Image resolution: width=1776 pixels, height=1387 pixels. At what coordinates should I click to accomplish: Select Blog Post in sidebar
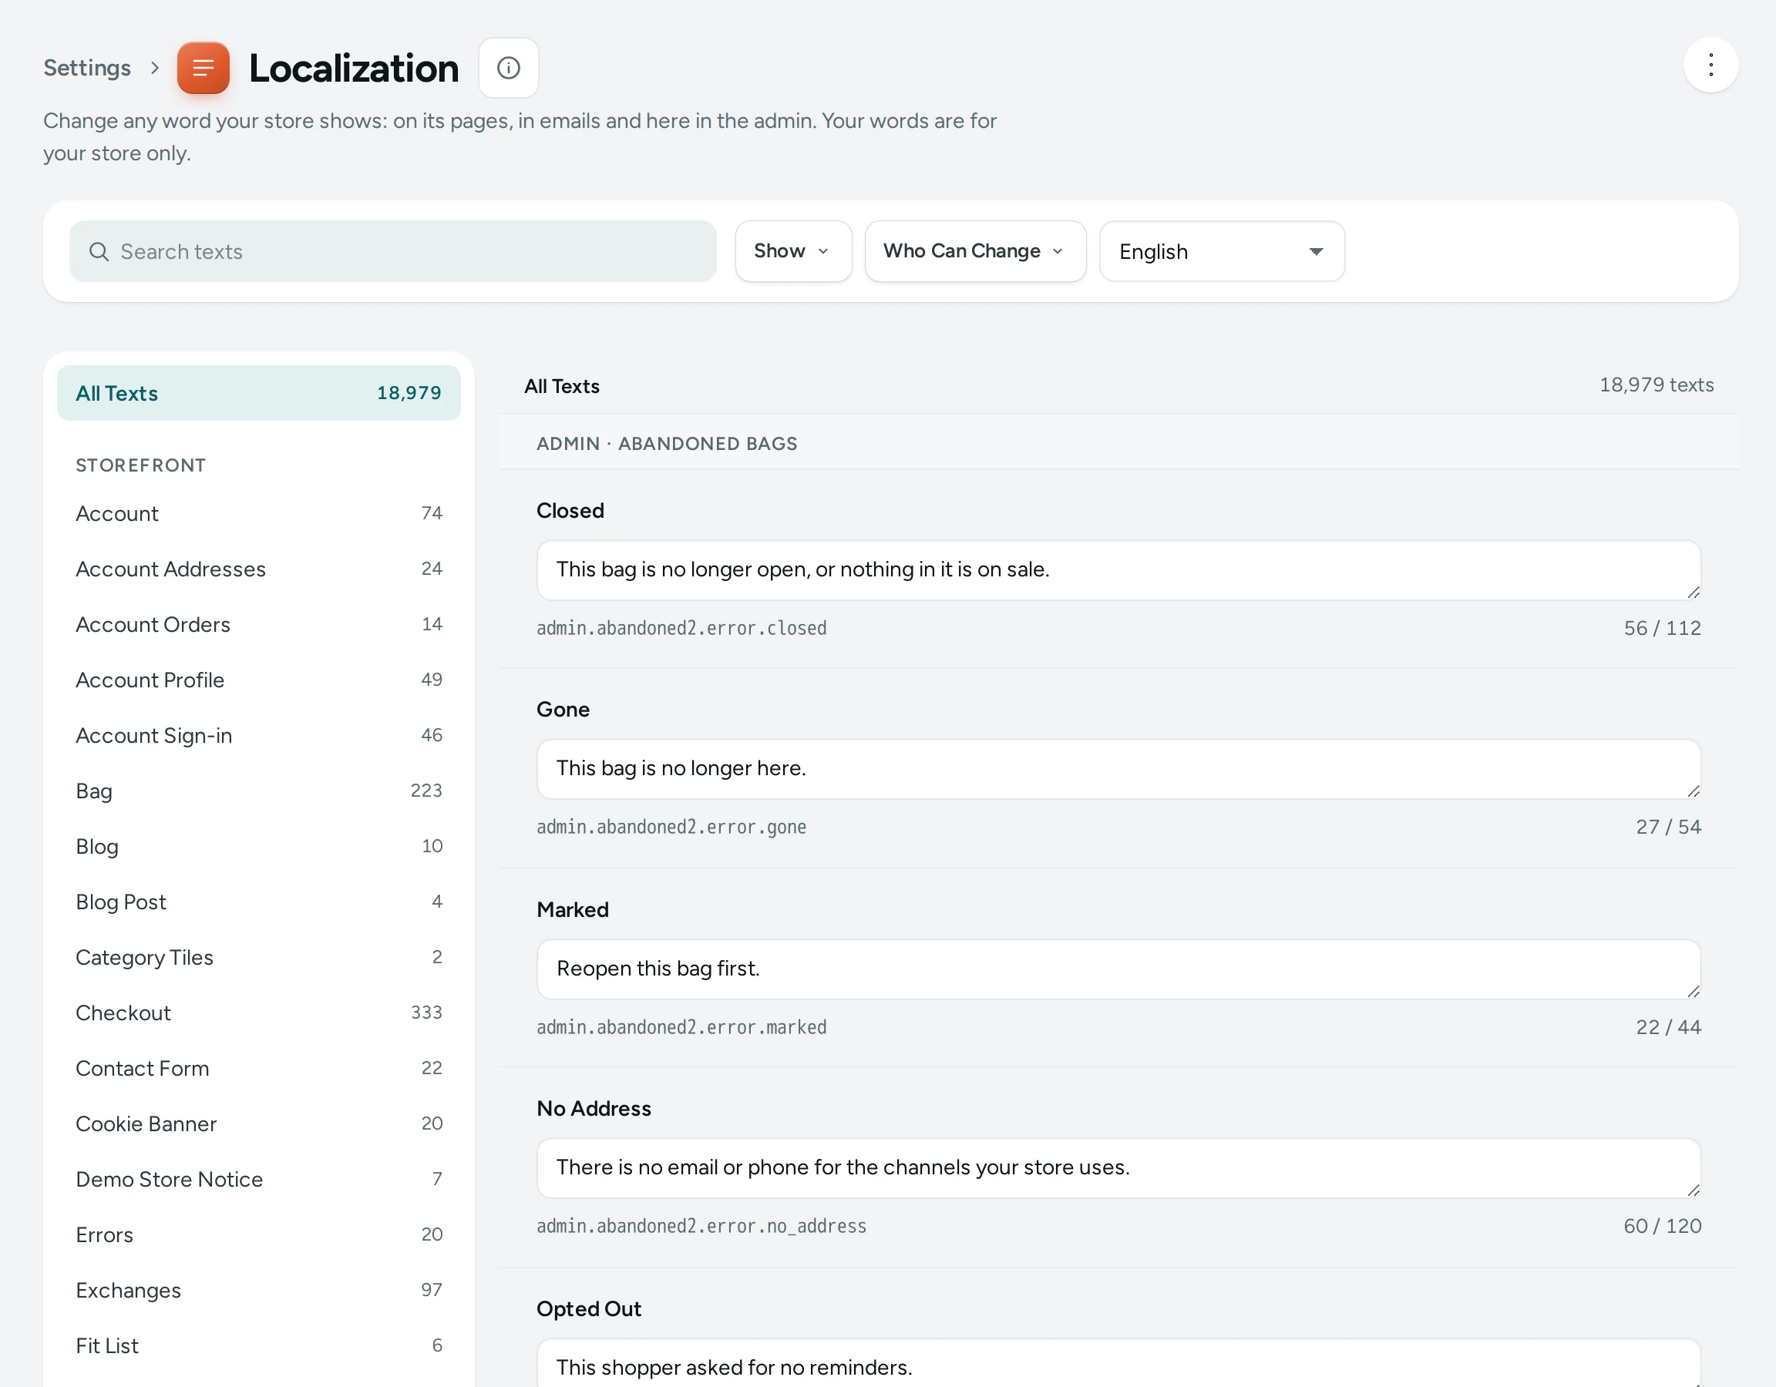[x=258, y=902]
